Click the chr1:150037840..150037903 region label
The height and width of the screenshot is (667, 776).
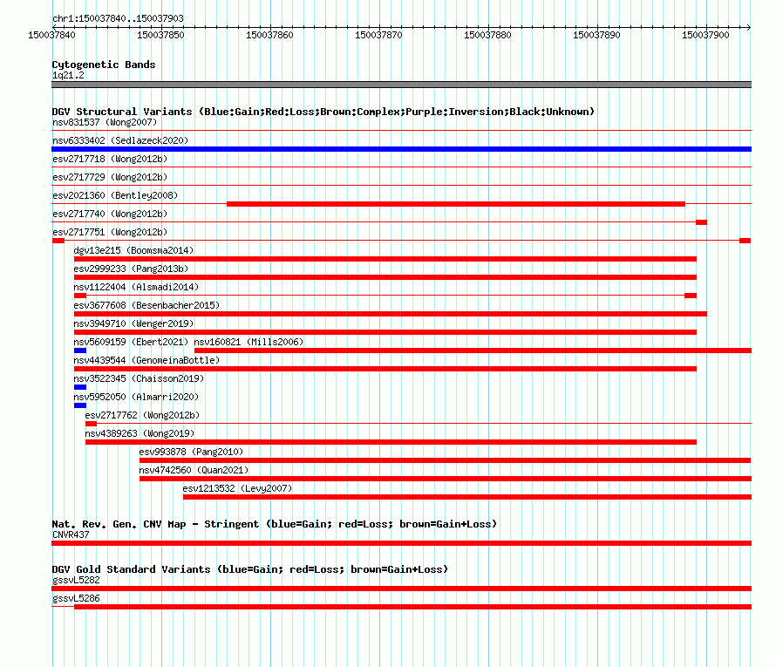point(118,18)
